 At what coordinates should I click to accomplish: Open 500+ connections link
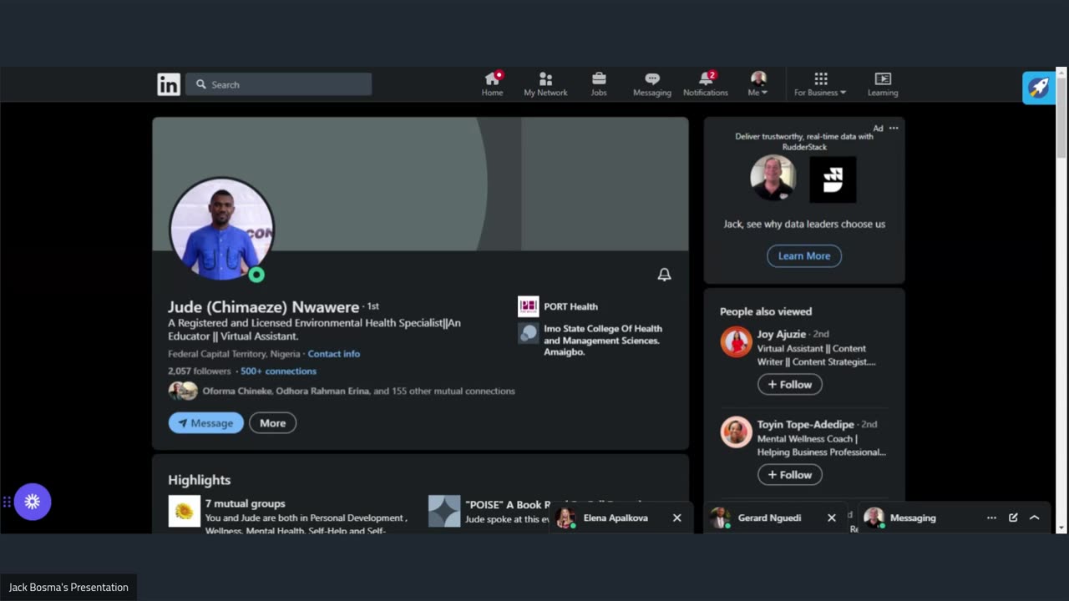coord(278,371)
